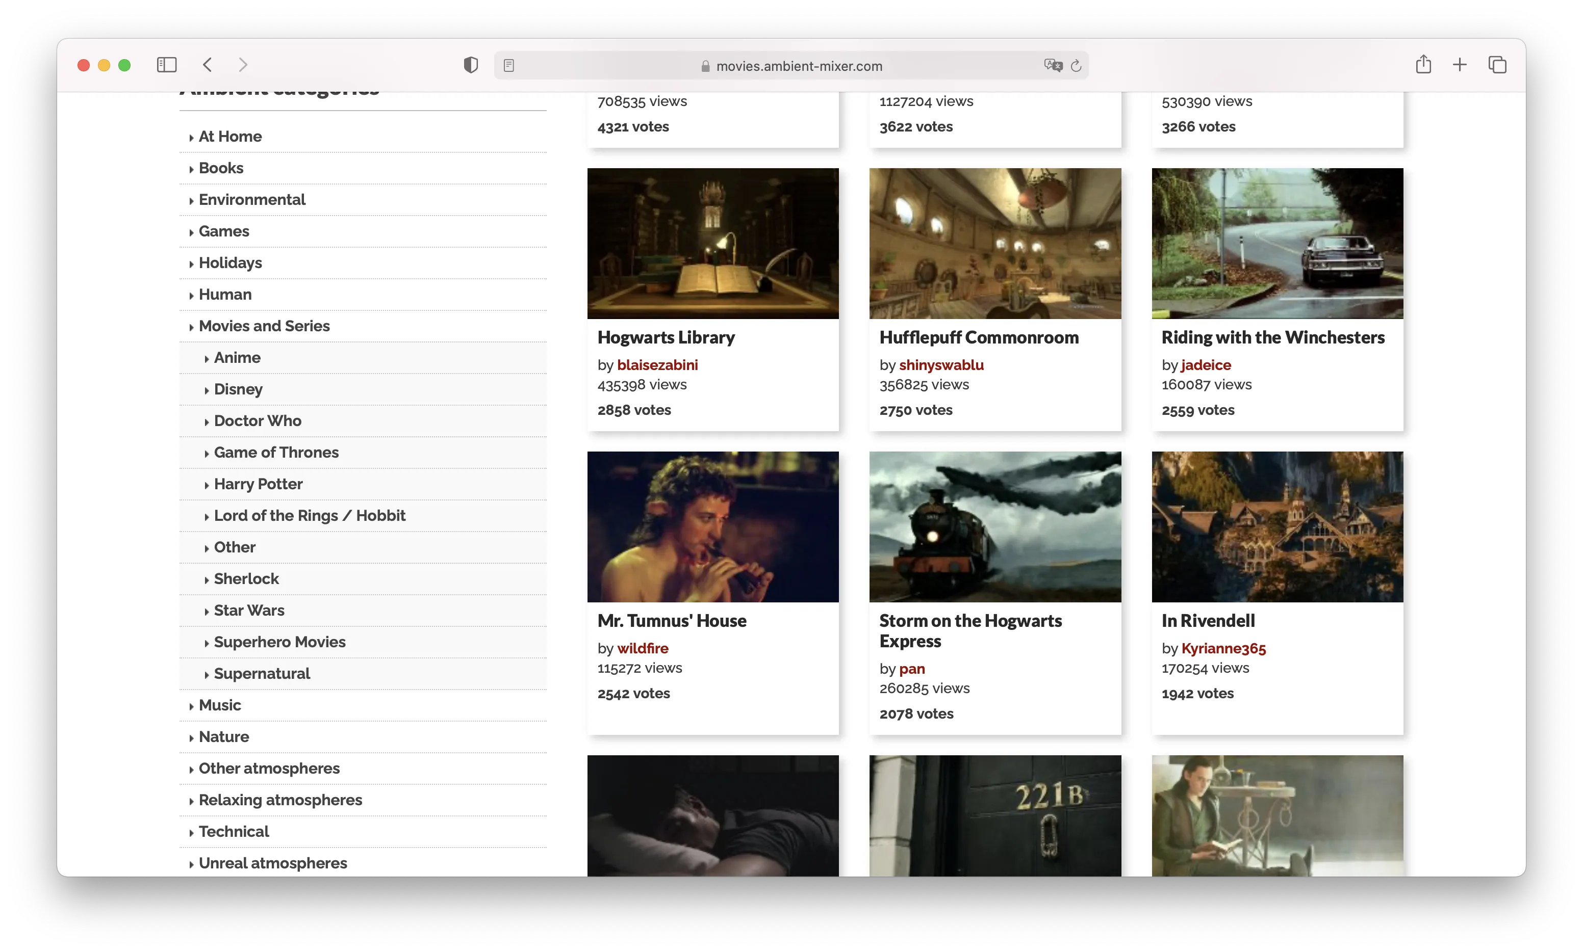This screenshot has height=952, width=1583.
Task: Open the Other atmospheres category
Action: click(269, 769)
